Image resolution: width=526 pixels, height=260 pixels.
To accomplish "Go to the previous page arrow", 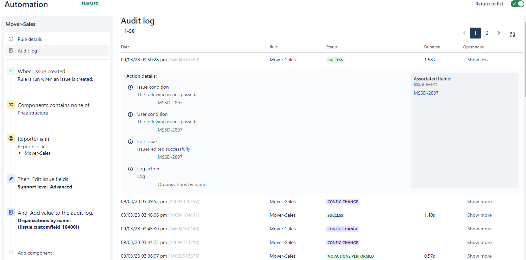I will point(464,33).
